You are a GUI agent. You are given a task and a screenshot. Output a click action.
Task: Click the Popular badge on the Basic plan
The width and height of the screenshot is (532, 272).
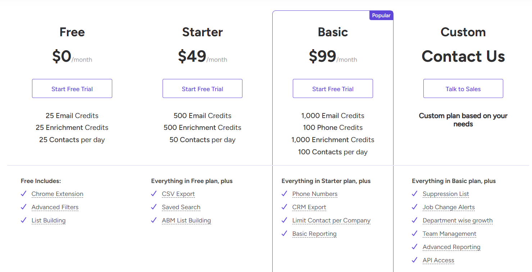pos(381,15)
